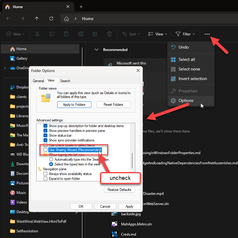Image resolution: width=238 pixels, height=238 pixels.
Task: Click the Home address bar breadcrumb
Action: click(88, 19)
